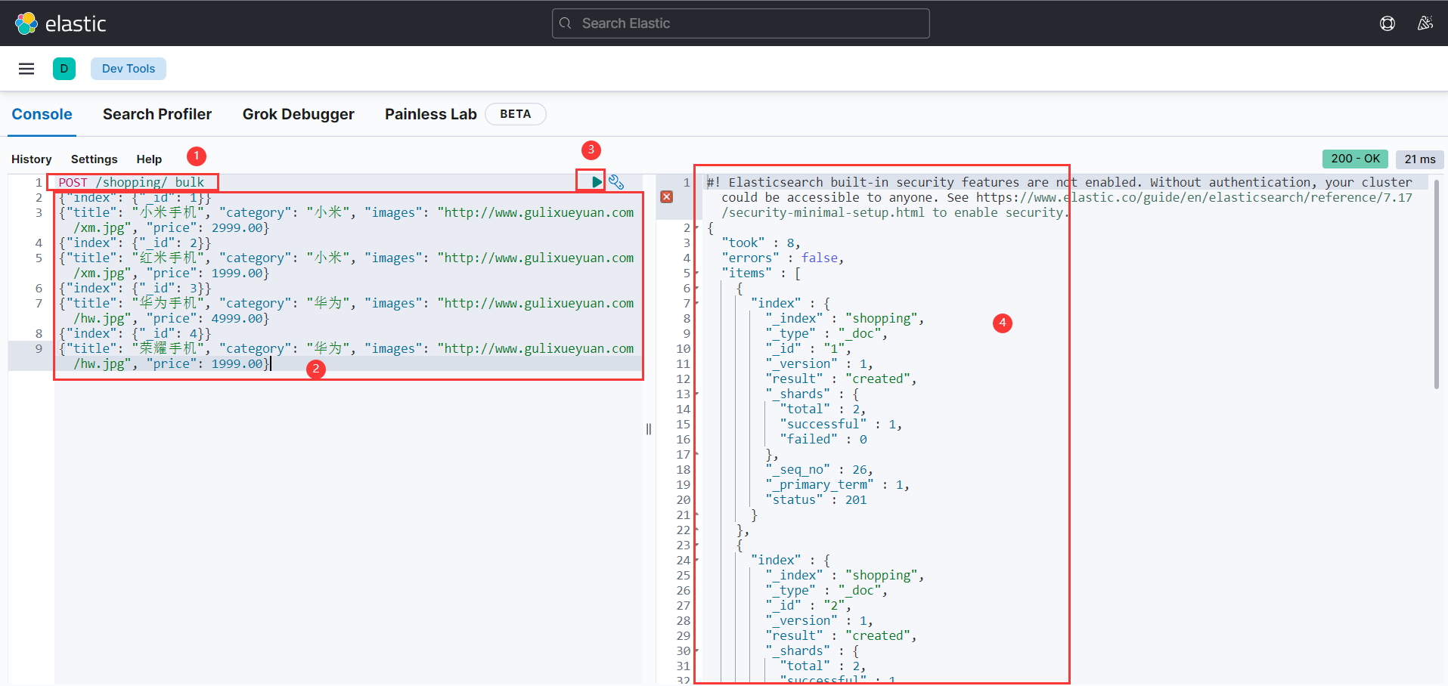The image size is (1448, 686).
Task: Open the console Help
Action: 149,159
